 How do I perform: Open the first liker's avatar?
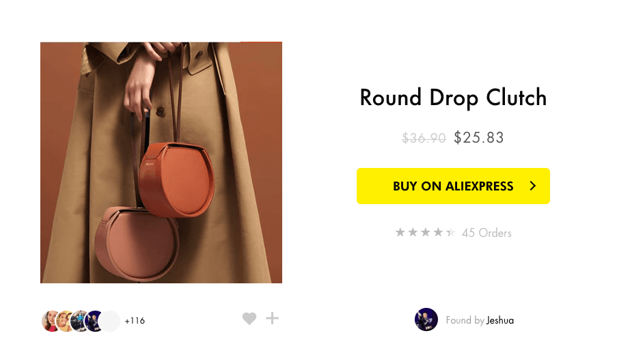[x=50, y=321]
